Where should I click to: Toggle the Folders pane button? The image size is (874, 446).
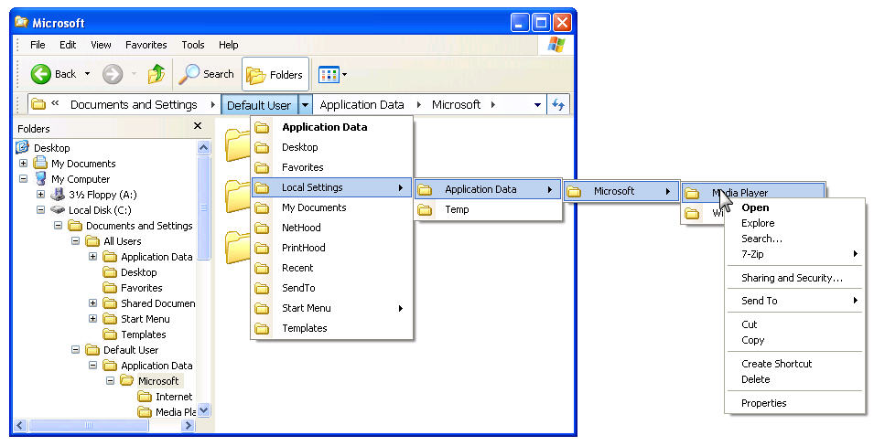pyautogui.click(x=275, y=74)
